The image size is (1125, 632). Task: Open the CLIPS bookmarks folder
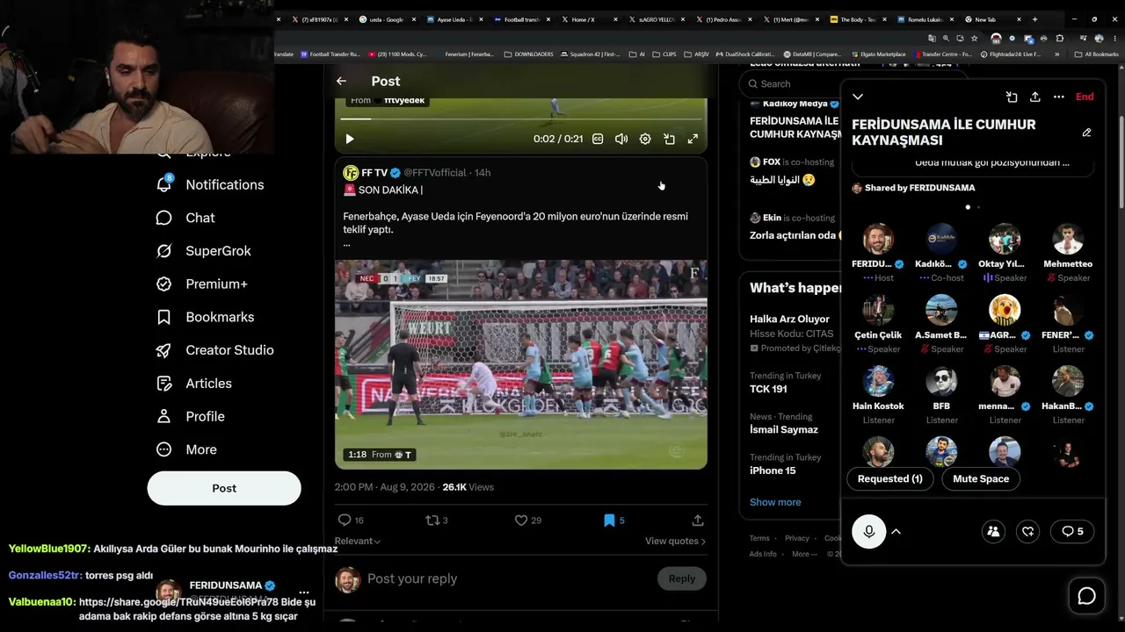point(664,54)
